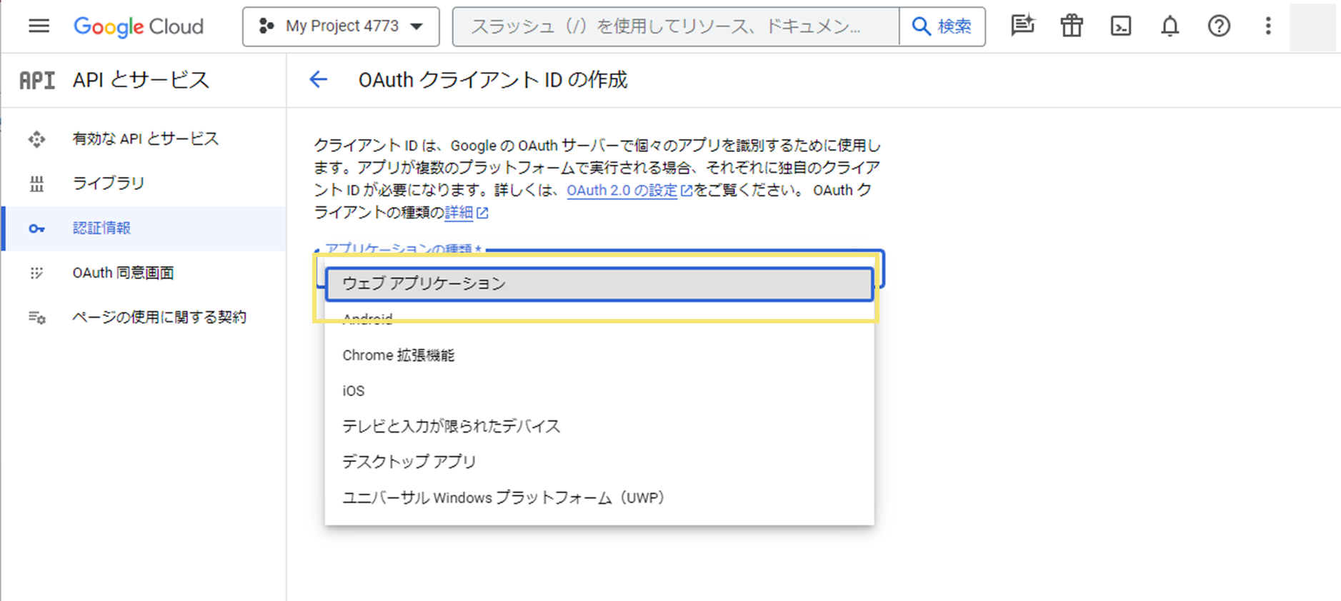This screenshot has width=1341, height=601.
Task: Open the OAuth 2.0 の設定 link
Action: tap(622, 191)
